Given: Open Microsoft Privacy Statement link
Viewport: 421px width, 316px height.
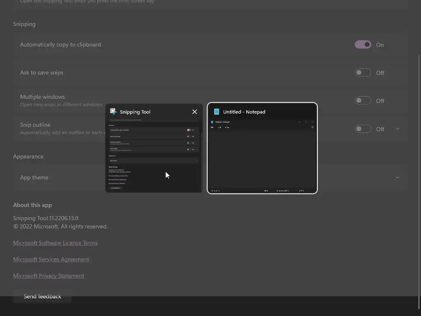Looking at the screenshot, I should 49,276.
